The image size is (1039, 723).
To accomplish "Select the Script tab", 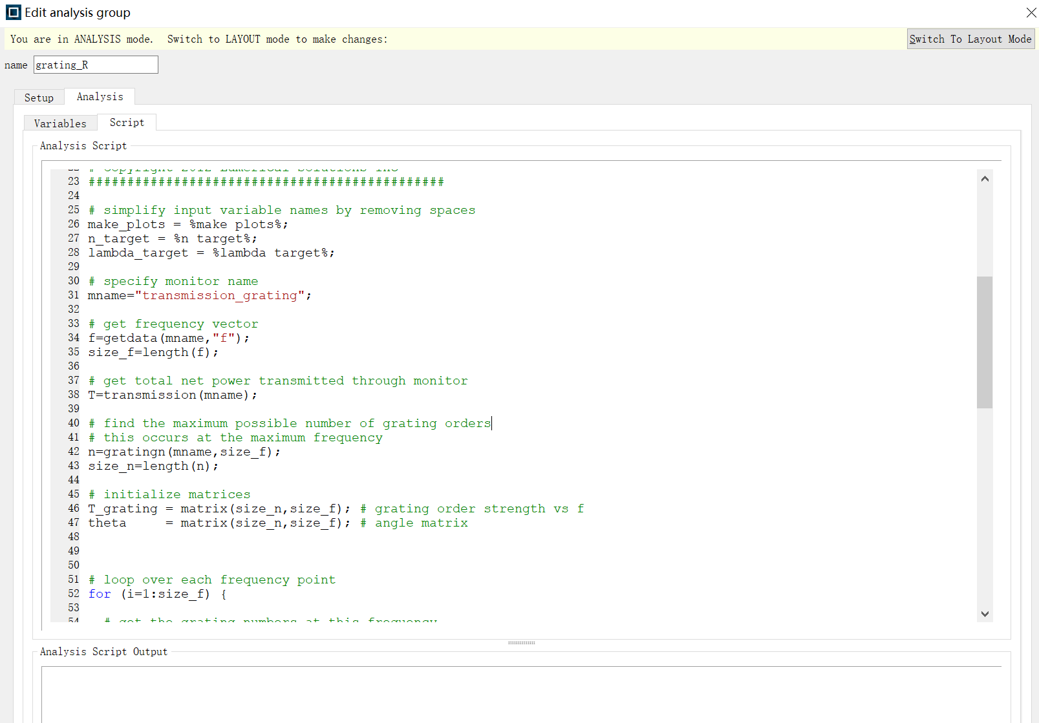I will pyautogui.click(x=127, y=122).
